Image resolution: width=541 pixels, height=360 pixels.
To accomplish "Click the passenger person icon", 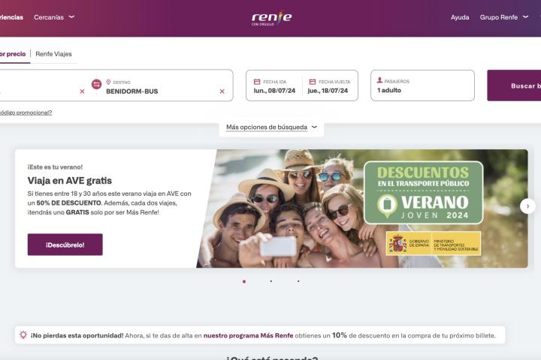I will 379,80.
